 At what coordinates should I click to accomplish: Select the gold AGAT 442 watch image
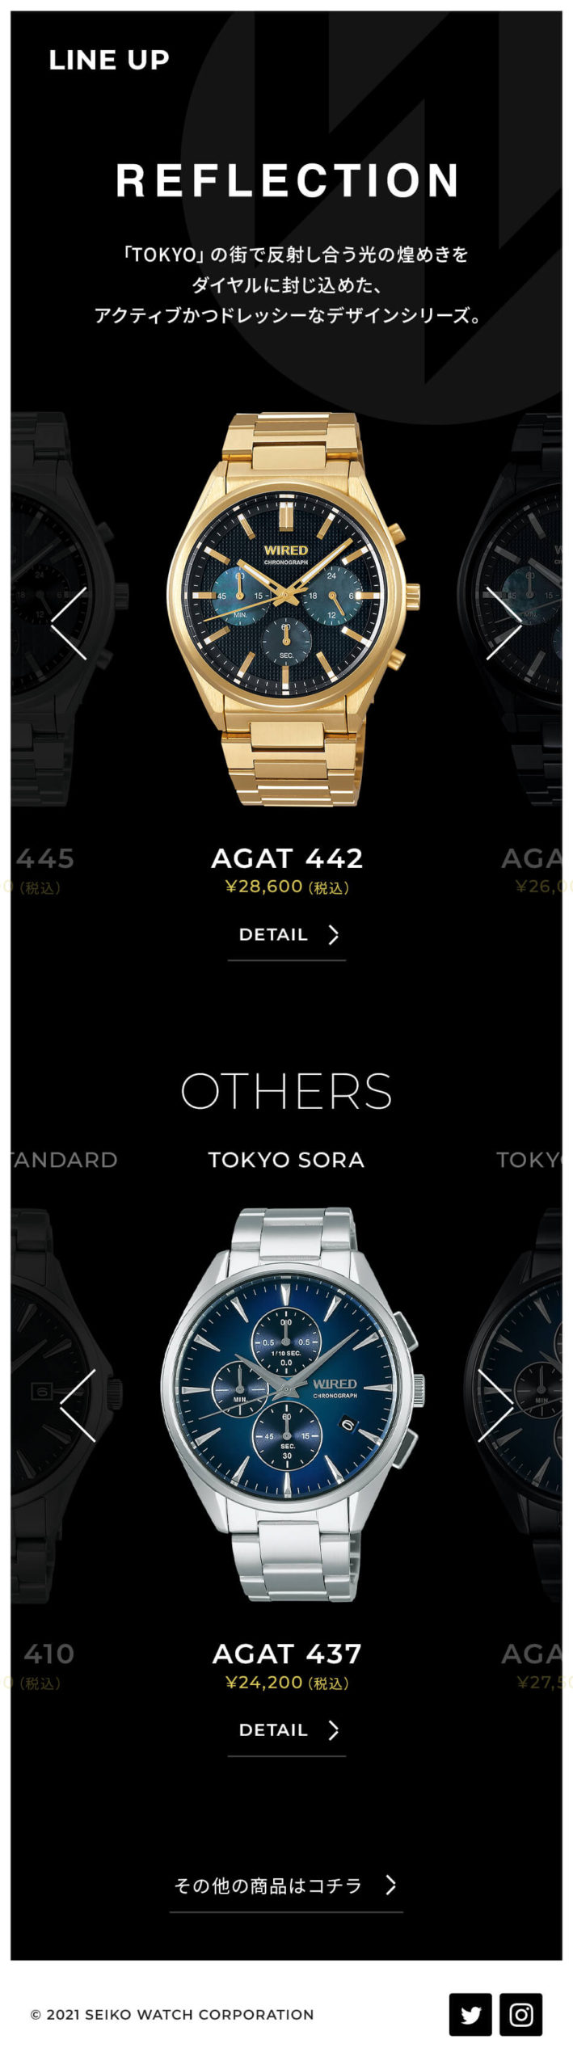293,609
